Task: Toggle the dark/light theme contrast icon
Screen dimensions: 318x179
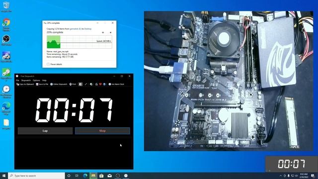Action: (x=80, y=84)
